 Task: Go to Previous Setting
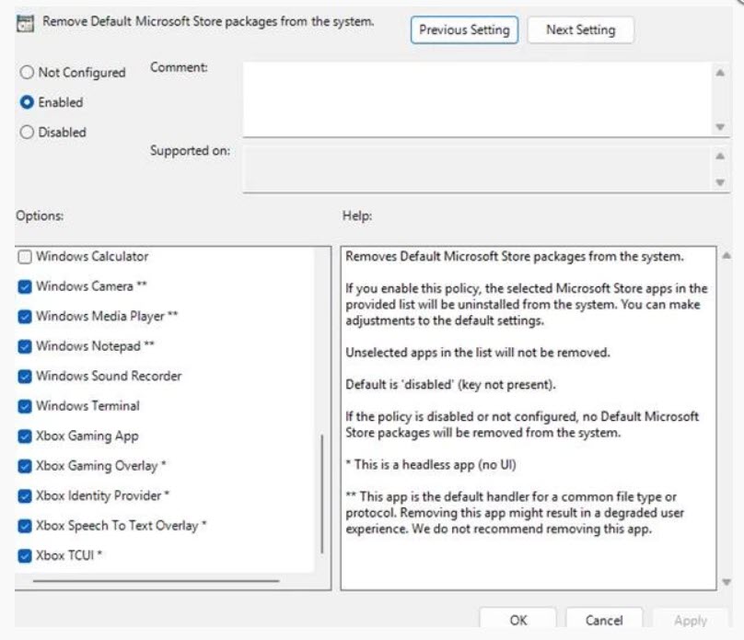pos(464,29)
